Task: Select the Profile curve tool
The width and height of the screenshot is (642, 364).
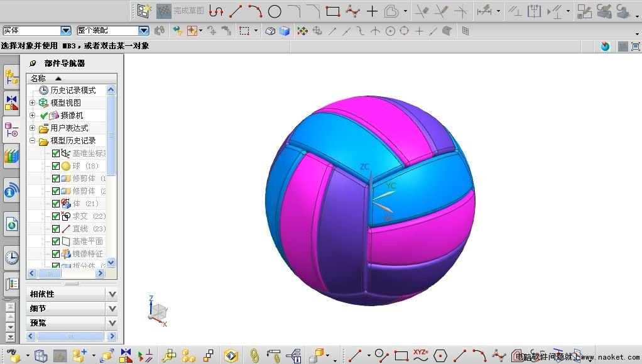Action: click(x=215, y=11)
